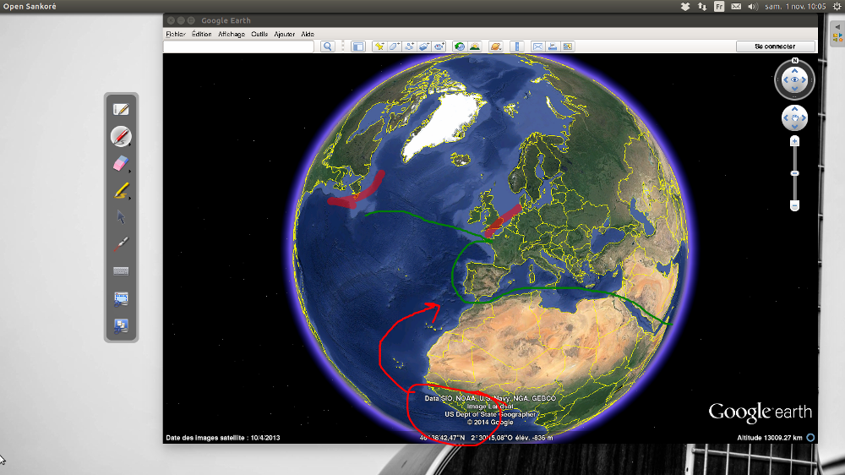Viewport: 845px width, 475px height.
Task: Look right with the eye joystick
Action: (x=804, y=79)
